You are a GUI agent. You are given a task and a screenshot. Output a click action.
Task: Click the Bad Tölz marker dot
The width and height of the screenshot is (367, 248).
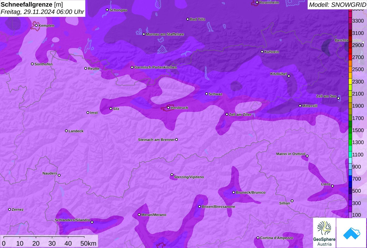pyautogui.click(x=188, y=19)
